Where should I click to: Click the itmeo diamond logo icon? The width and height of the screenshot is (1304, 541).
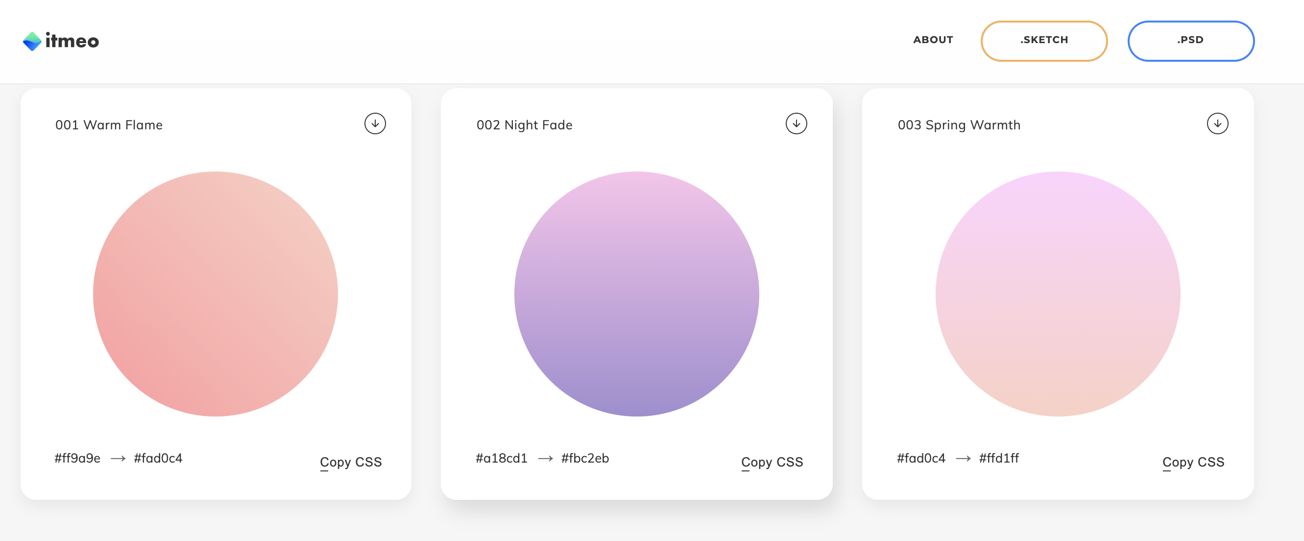(x=32, y=41)
